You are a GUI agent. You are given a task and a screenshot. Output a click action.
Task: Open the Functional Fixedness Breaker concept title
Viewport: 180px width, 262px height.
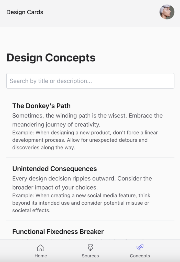tap(58, 232)
